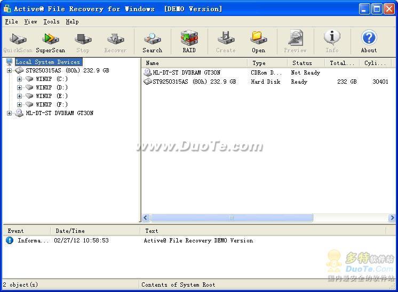
Task: Open the Help menu
Action: [x=72, y=21]
